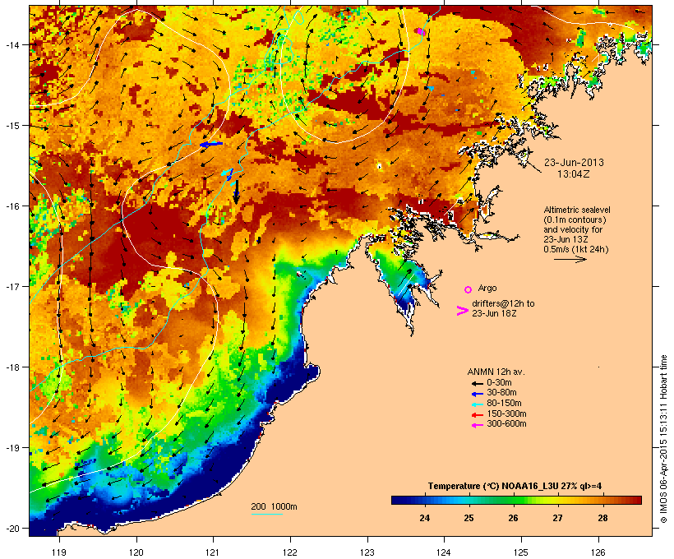Viewport: 674px width, 559px height.
Task: Click the '30-80m' depth label
Action: [501, 393]
